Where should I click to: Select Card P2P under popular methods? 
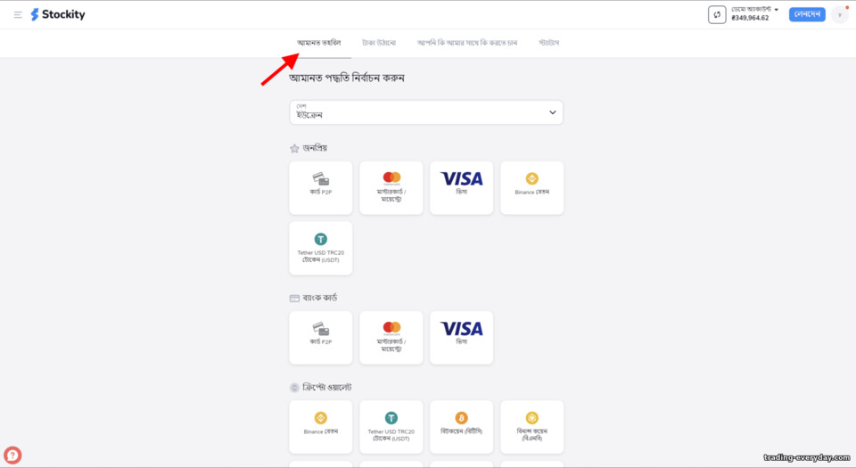point(321,187)
